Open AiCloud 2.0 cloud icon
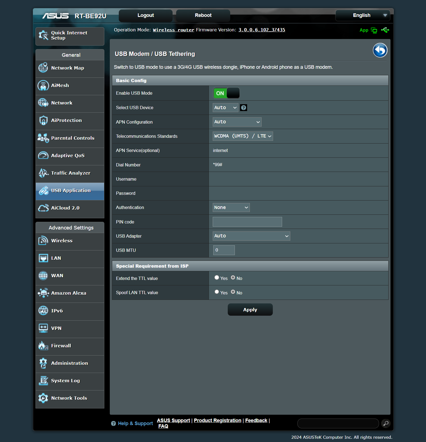 [x=43, y=208]
